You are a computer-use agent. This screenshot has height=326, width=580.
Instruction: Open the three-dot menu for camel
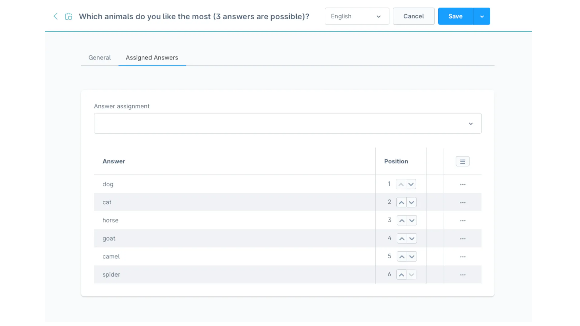point(463,257)
